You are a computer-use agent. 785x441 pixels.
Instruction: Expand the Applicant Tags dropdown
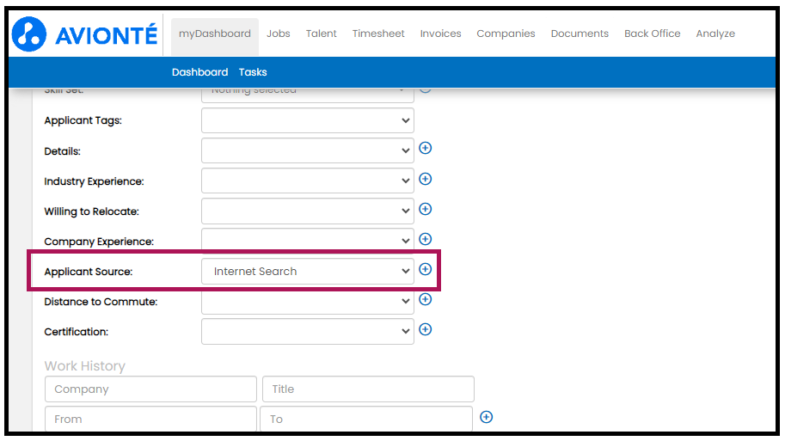307,120
